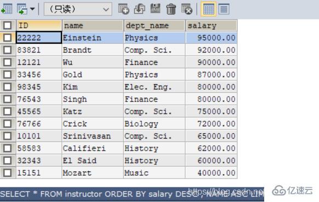Select the name cell El Said
The height and width of the screenshot is (202, 319).
point(93,161)
